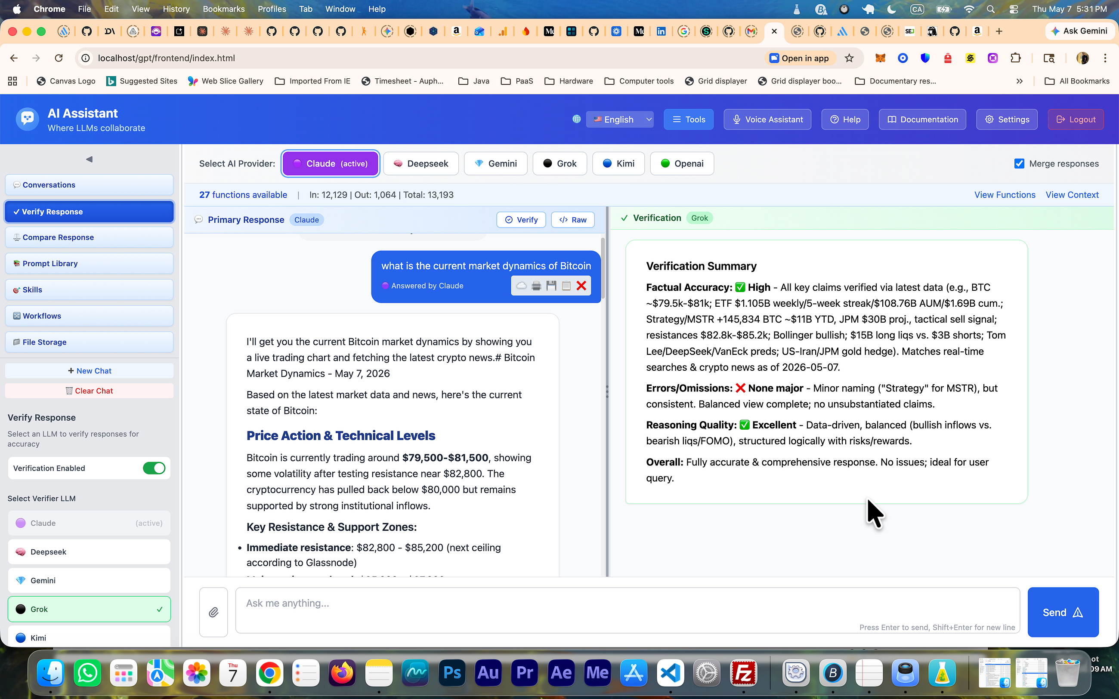The image size is (1119, 699).
Task: Click the Spotlight search icon in menu bar
Action: click(990, 9)
